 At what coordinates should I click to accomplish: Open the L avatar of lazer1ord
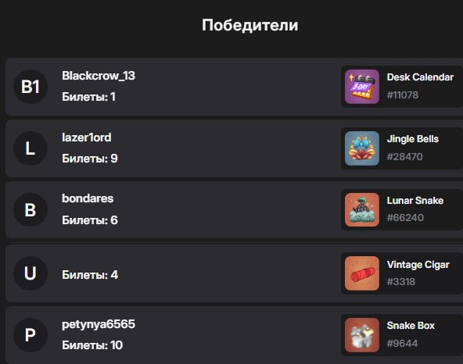click(31, 148)
